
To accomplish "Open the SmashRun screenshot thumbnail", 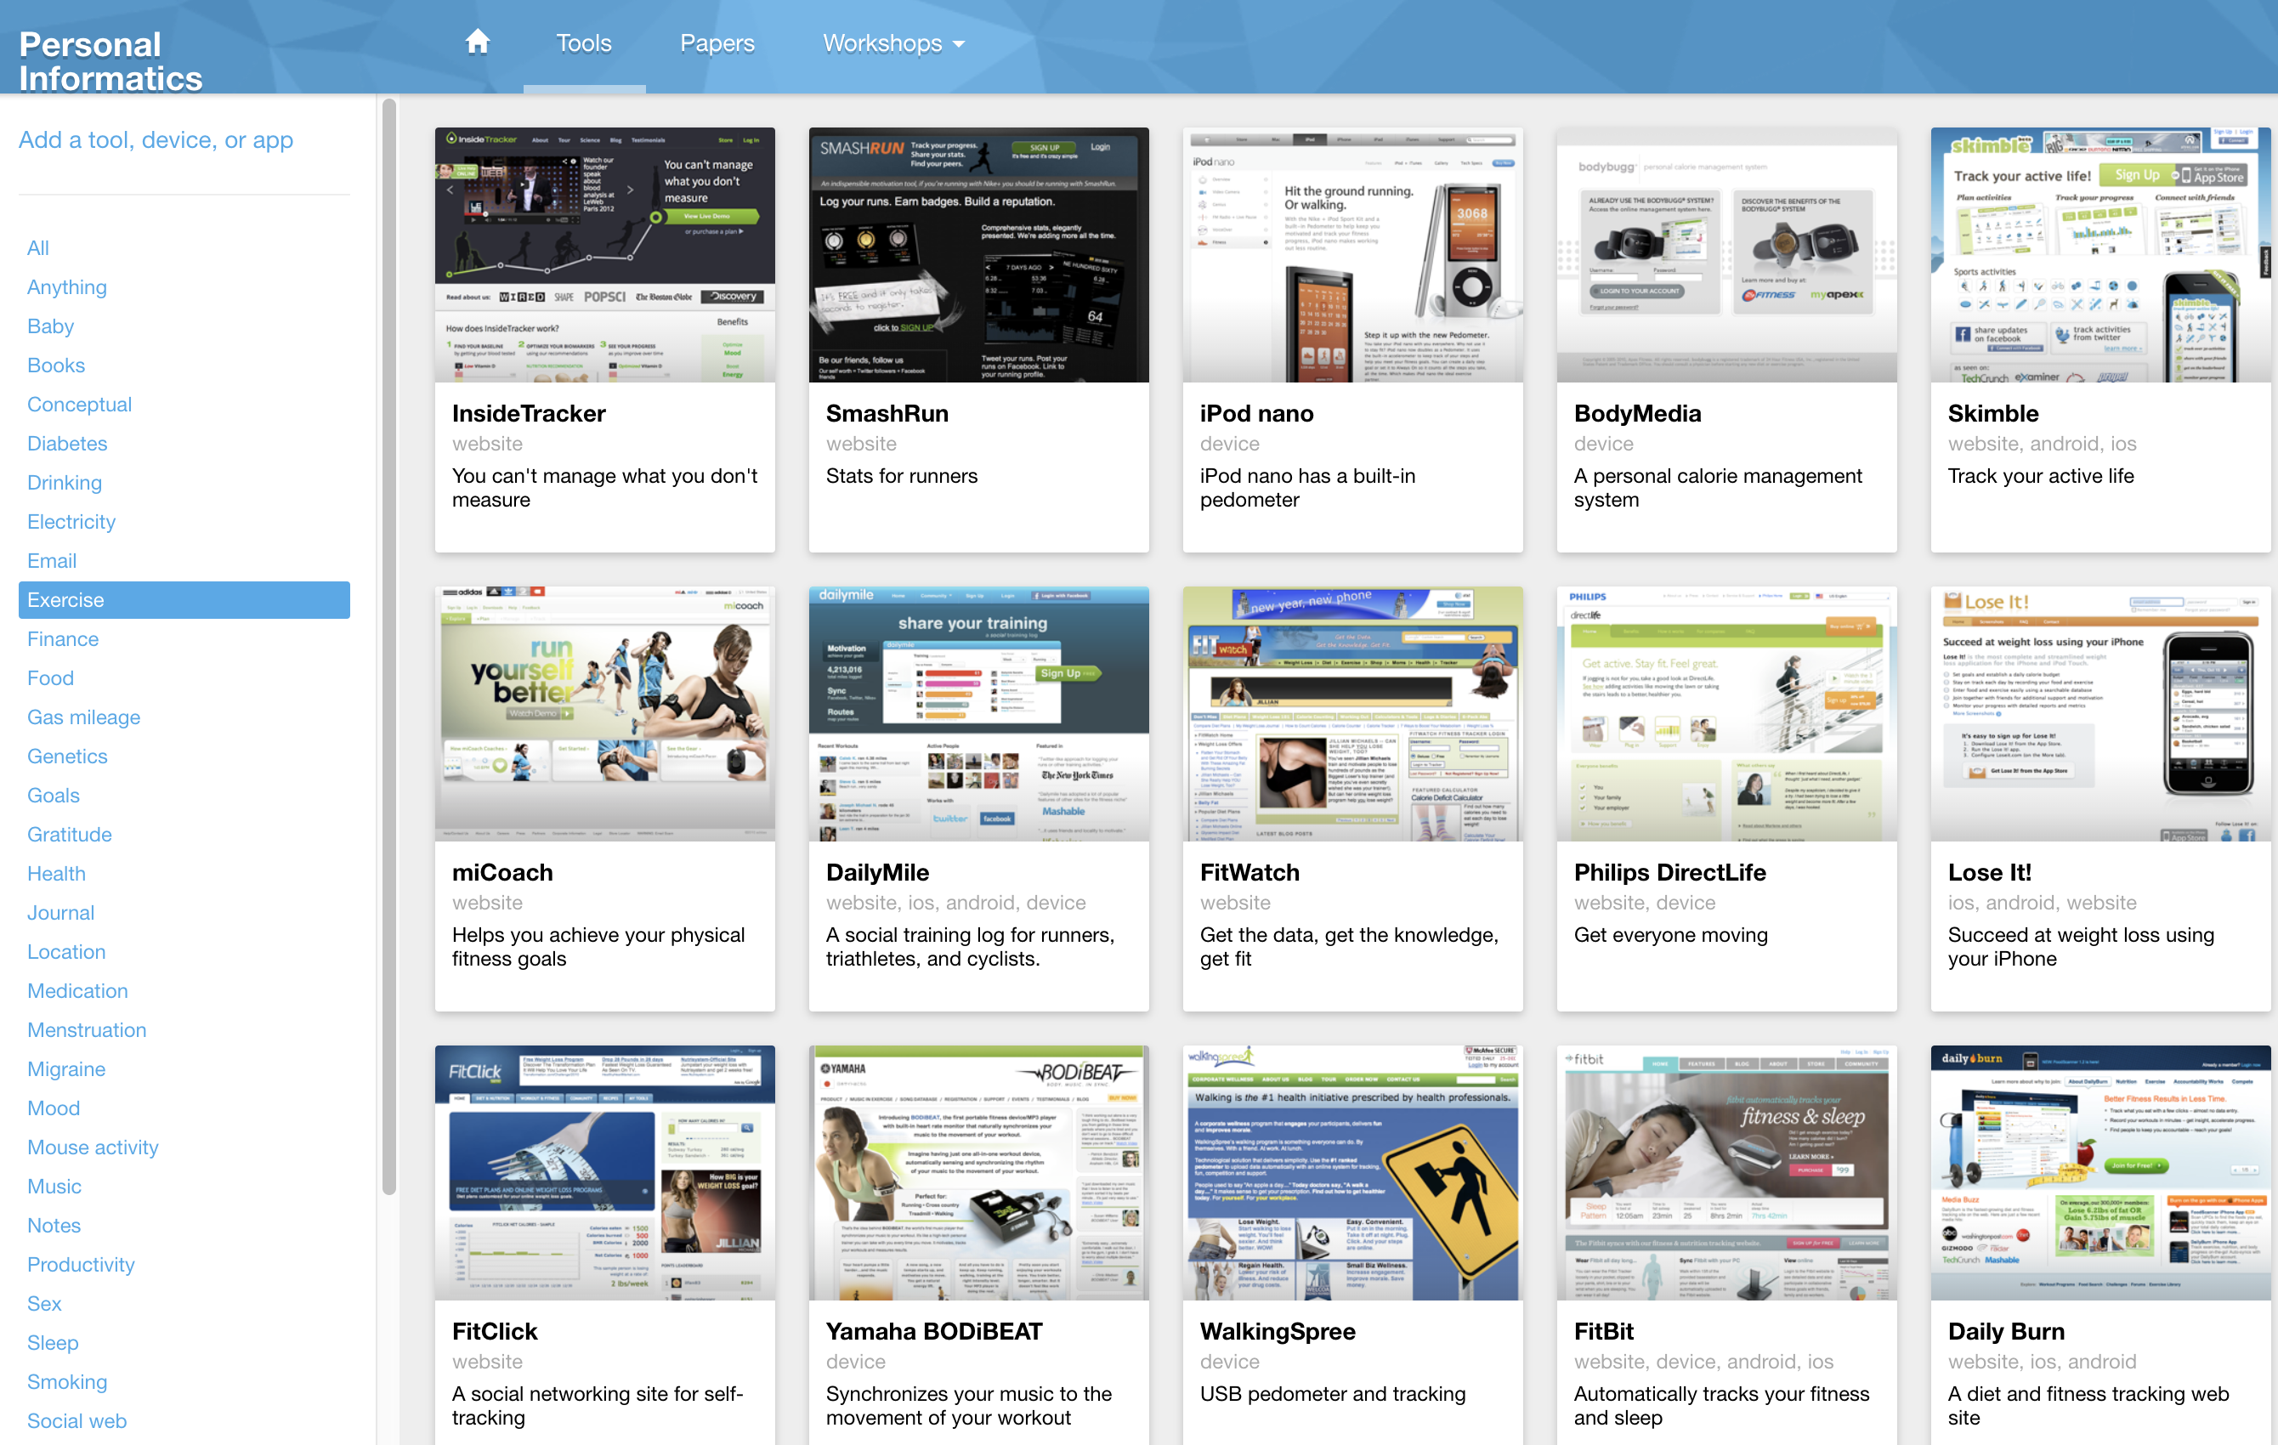I will [x=978, y=256].
